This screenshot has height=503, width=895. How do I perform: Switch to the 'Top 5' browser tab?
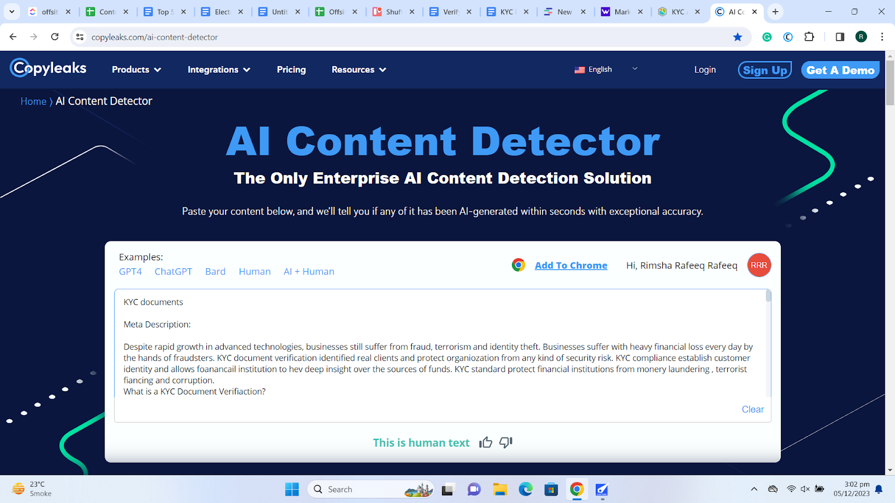pos(164,11)
